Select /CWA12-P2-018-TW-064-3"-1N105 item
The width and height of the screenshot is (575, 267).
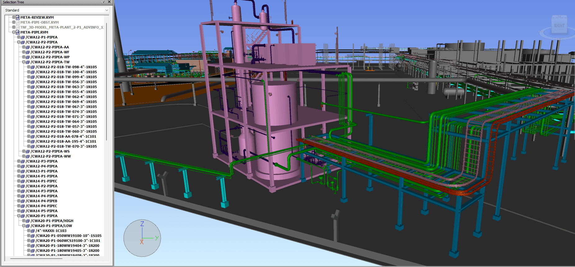point(66,122)
